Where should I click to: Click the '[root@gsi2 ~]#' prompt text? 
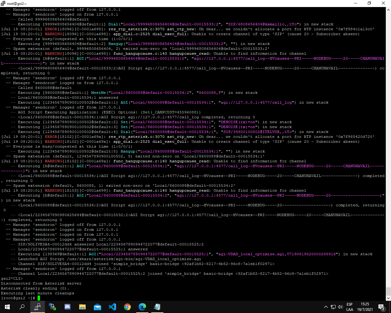[x=18, y=298]
